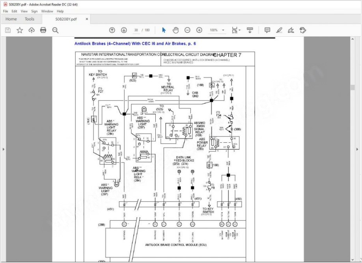Click the bookmark star icon
362x263 pixels.
pos(19,30)
